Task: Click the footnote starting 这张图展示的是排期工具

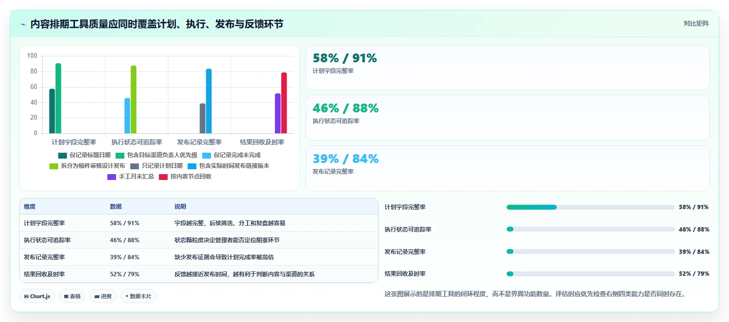Action: point(535,294)
